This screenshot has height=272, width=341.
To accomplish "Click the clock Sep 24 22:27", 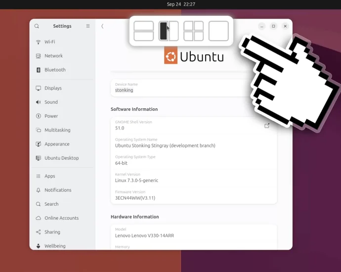I will (x=181, y=4).
